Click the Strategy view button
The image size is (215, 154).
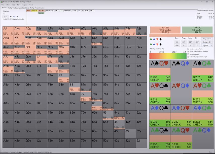205,45
